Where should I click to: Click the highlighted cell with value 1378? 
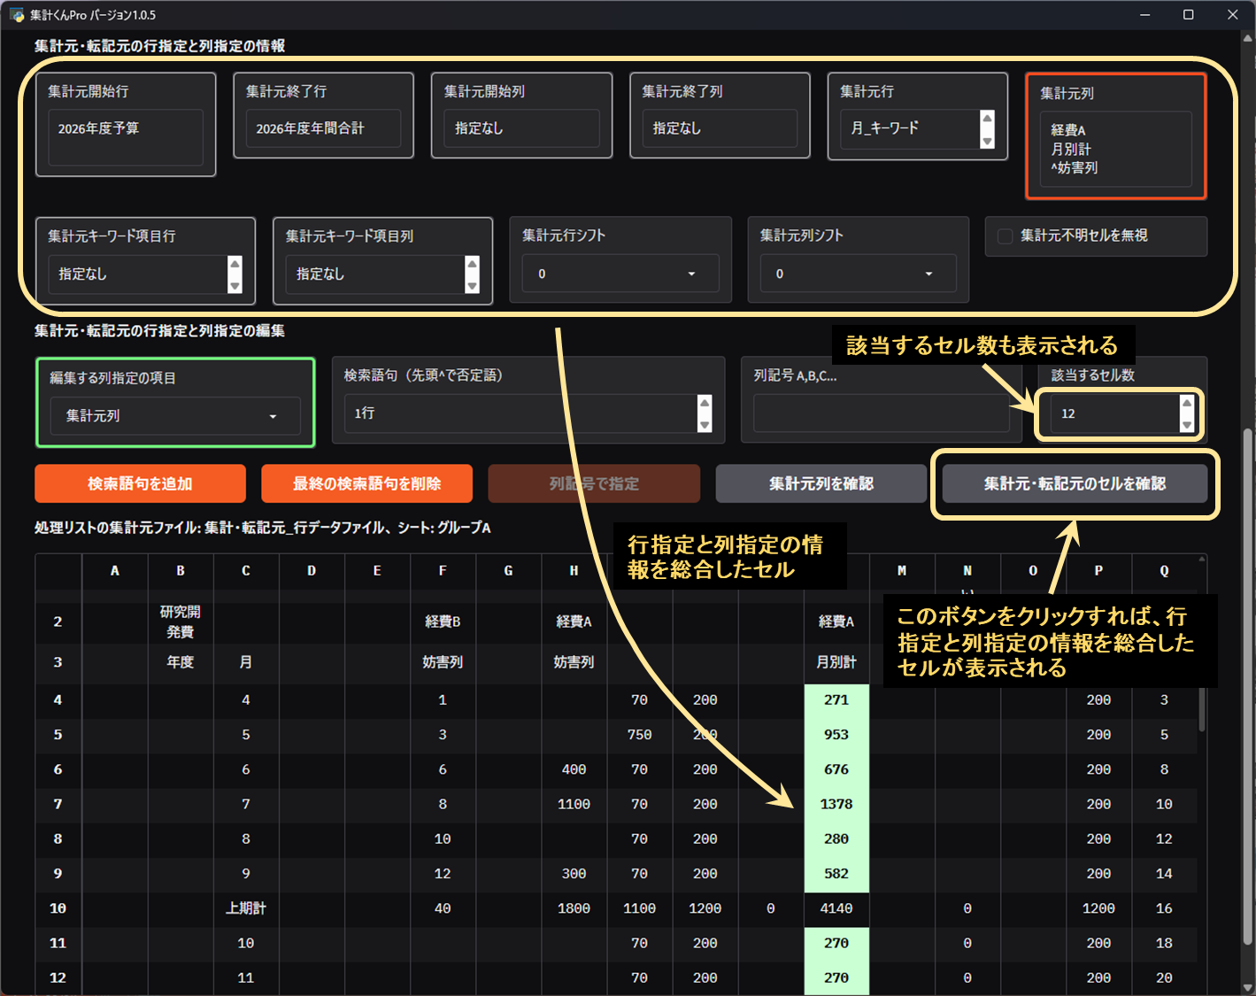[x=836, y=805]
